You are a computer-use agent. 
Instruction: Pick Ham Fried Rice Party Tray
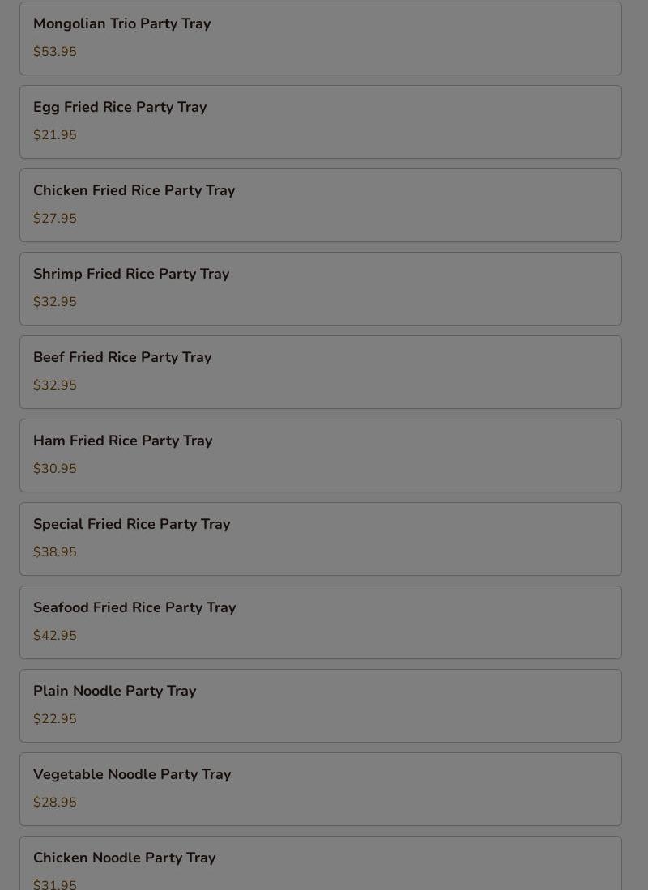click(x=122, y=441)
